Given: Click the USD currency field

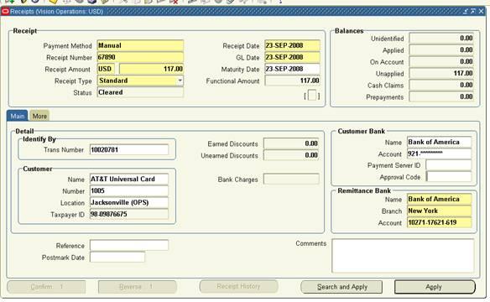Looking at the screenshot, I should tap(106, 69).
